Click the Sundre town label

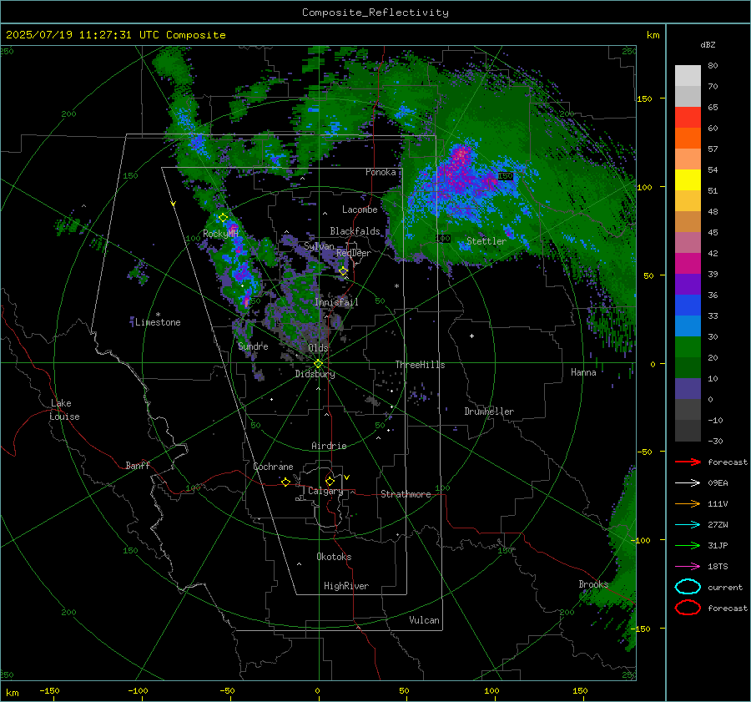pyautogui.click(x=253, y=346)
